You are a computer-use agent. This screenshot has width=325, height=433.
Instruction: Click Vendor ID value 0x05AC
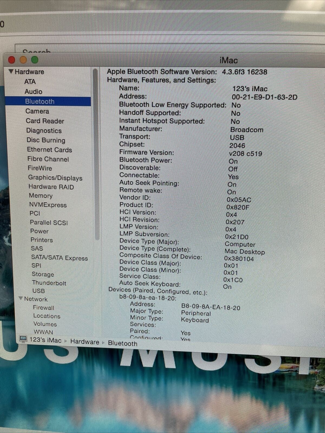click(x=239, y=200)
